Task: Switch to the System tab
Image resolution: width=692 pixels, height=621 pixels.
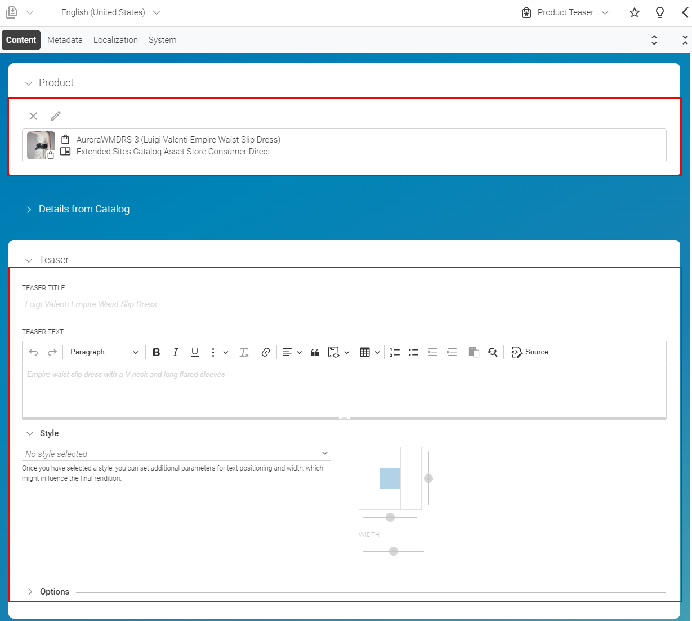Action: pos(162,40)
